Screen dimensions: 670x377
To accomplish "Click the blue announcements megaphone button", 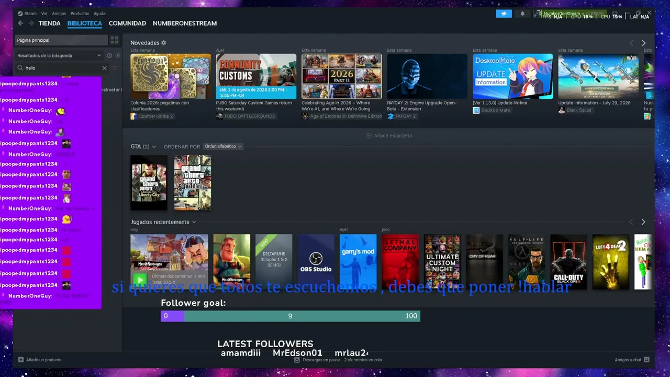I will [504, 14].
